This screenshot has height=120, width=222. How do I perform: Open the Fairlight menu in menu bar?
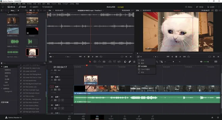(65, 4)
